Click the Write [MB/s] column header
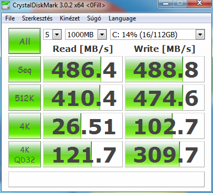The height and width of the screenshot is (193, 213). tap(165, 49)
